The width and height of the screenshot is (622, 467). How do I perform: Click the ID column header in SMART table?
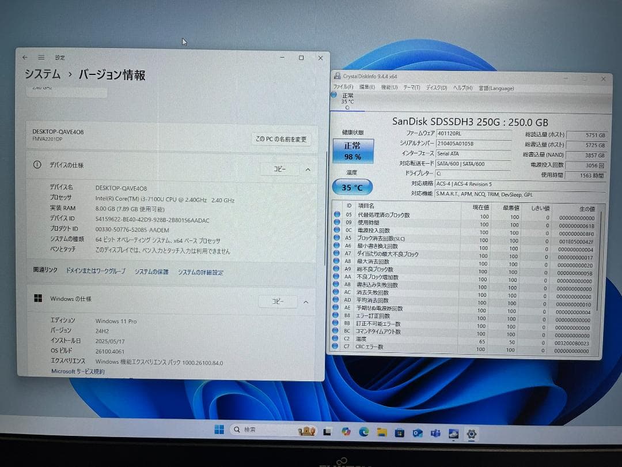pyautogui.click(x=348, y=206)
